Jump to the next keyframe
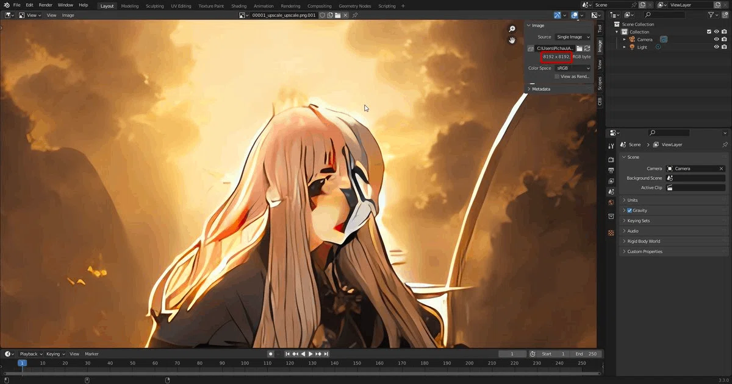The width and height of the screenshot is (732, 384). (x=318, y=354)
